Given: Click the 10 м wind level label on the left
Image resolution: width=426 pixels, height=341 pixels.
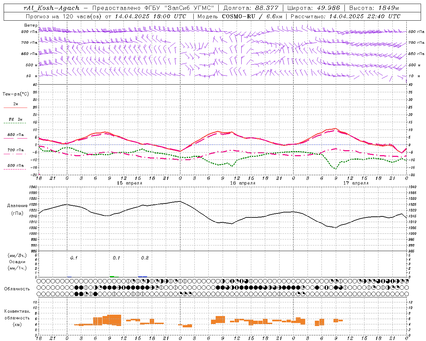Looking at the screenshot, I should [32, 76].
